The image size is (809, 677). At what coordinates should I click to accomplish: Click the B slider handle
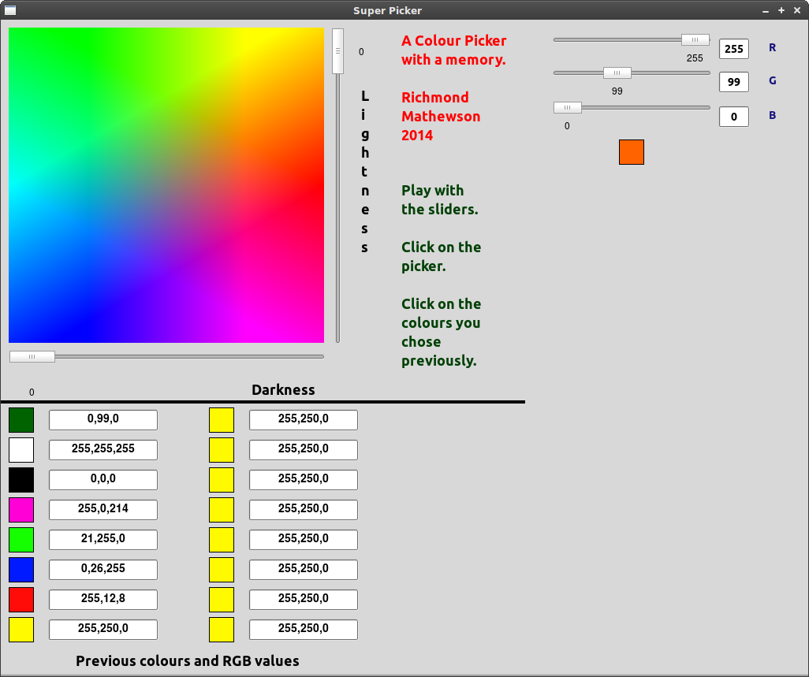coord(567,108)
